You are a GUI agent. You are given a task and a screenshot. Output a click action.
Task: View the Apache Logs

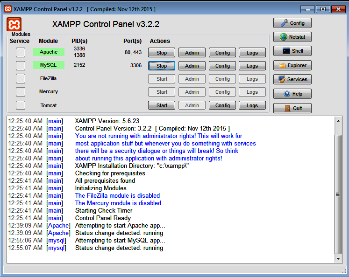click(252, 53)
